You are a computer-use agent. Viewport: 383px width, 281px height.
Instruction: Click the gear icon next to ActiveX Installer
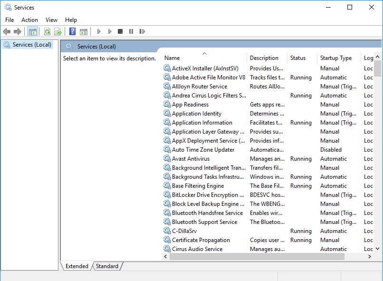coord(167,68)
